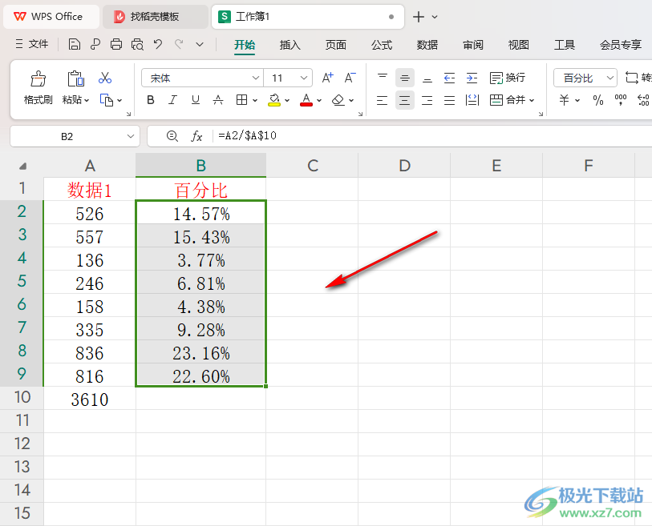Expand the Name Box B2 dropdown
Viewport: 652px width, 526px height.
click(131, 136)
